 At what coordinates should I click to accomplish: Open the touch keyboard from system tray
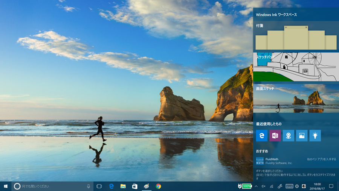click(289, 186)
